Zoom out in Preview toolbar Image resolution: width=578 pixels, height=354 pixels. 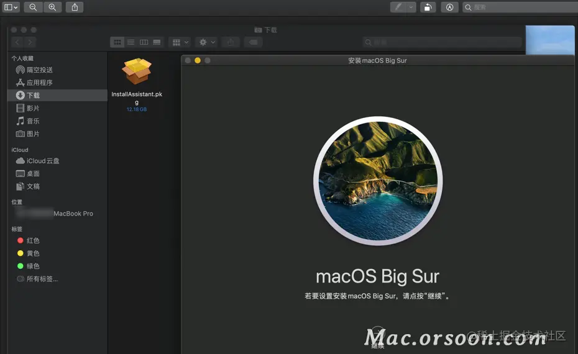[33, 7]
